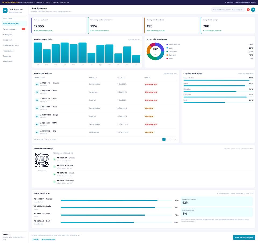Image resolution: width=258 pixels, height=243 pixels.
Task: Click the AD avatar beside Avanza row
Action: click(37, 84)
